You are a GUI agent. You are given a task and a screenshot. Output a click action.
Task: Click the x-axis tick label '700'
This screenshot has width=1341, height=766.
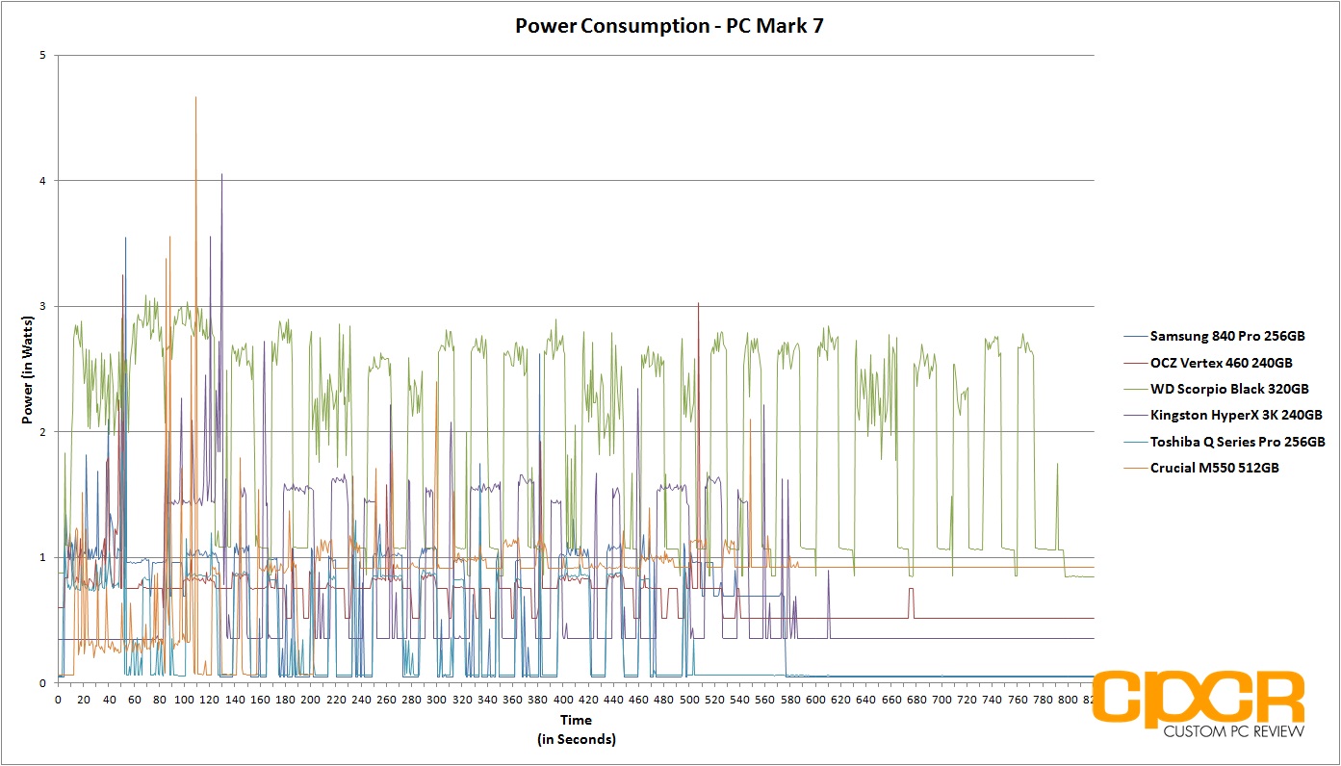pos(941,699)
